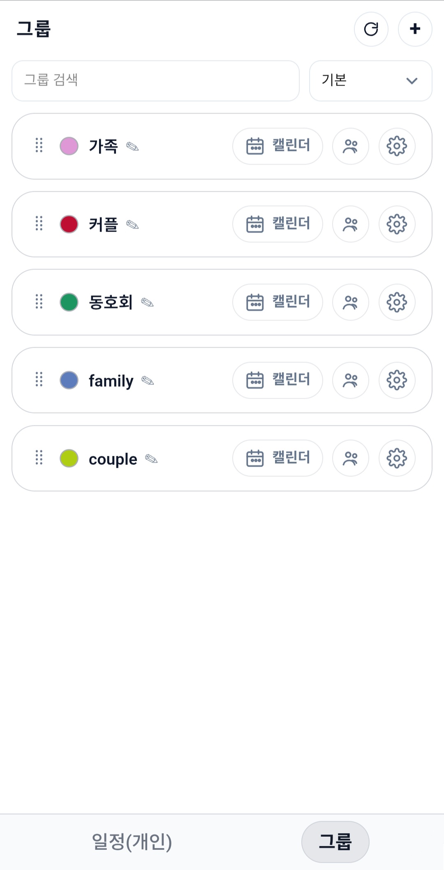Click pencil edit icon next to 동호회
This screenshot has width=444, height=870.
147,303
